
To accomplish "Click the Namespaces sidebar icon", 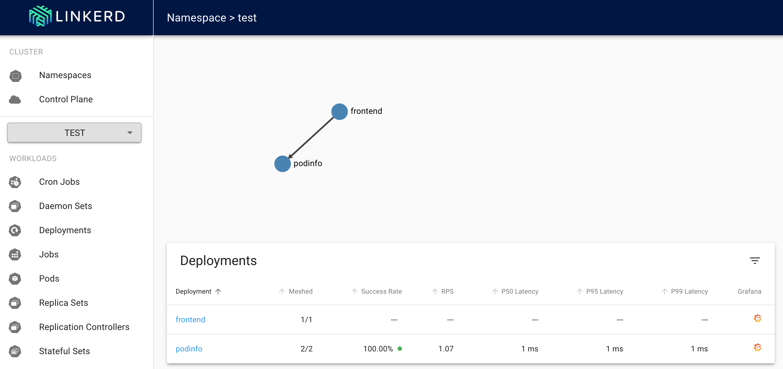I will tap(15, 76).
